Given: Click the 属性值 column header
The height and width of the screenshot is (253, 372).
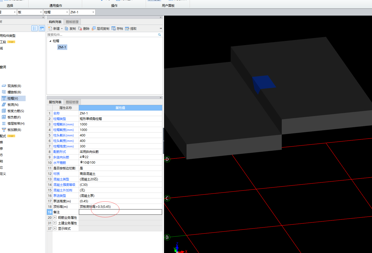Looking at the screenshot, I should [120, 108].
